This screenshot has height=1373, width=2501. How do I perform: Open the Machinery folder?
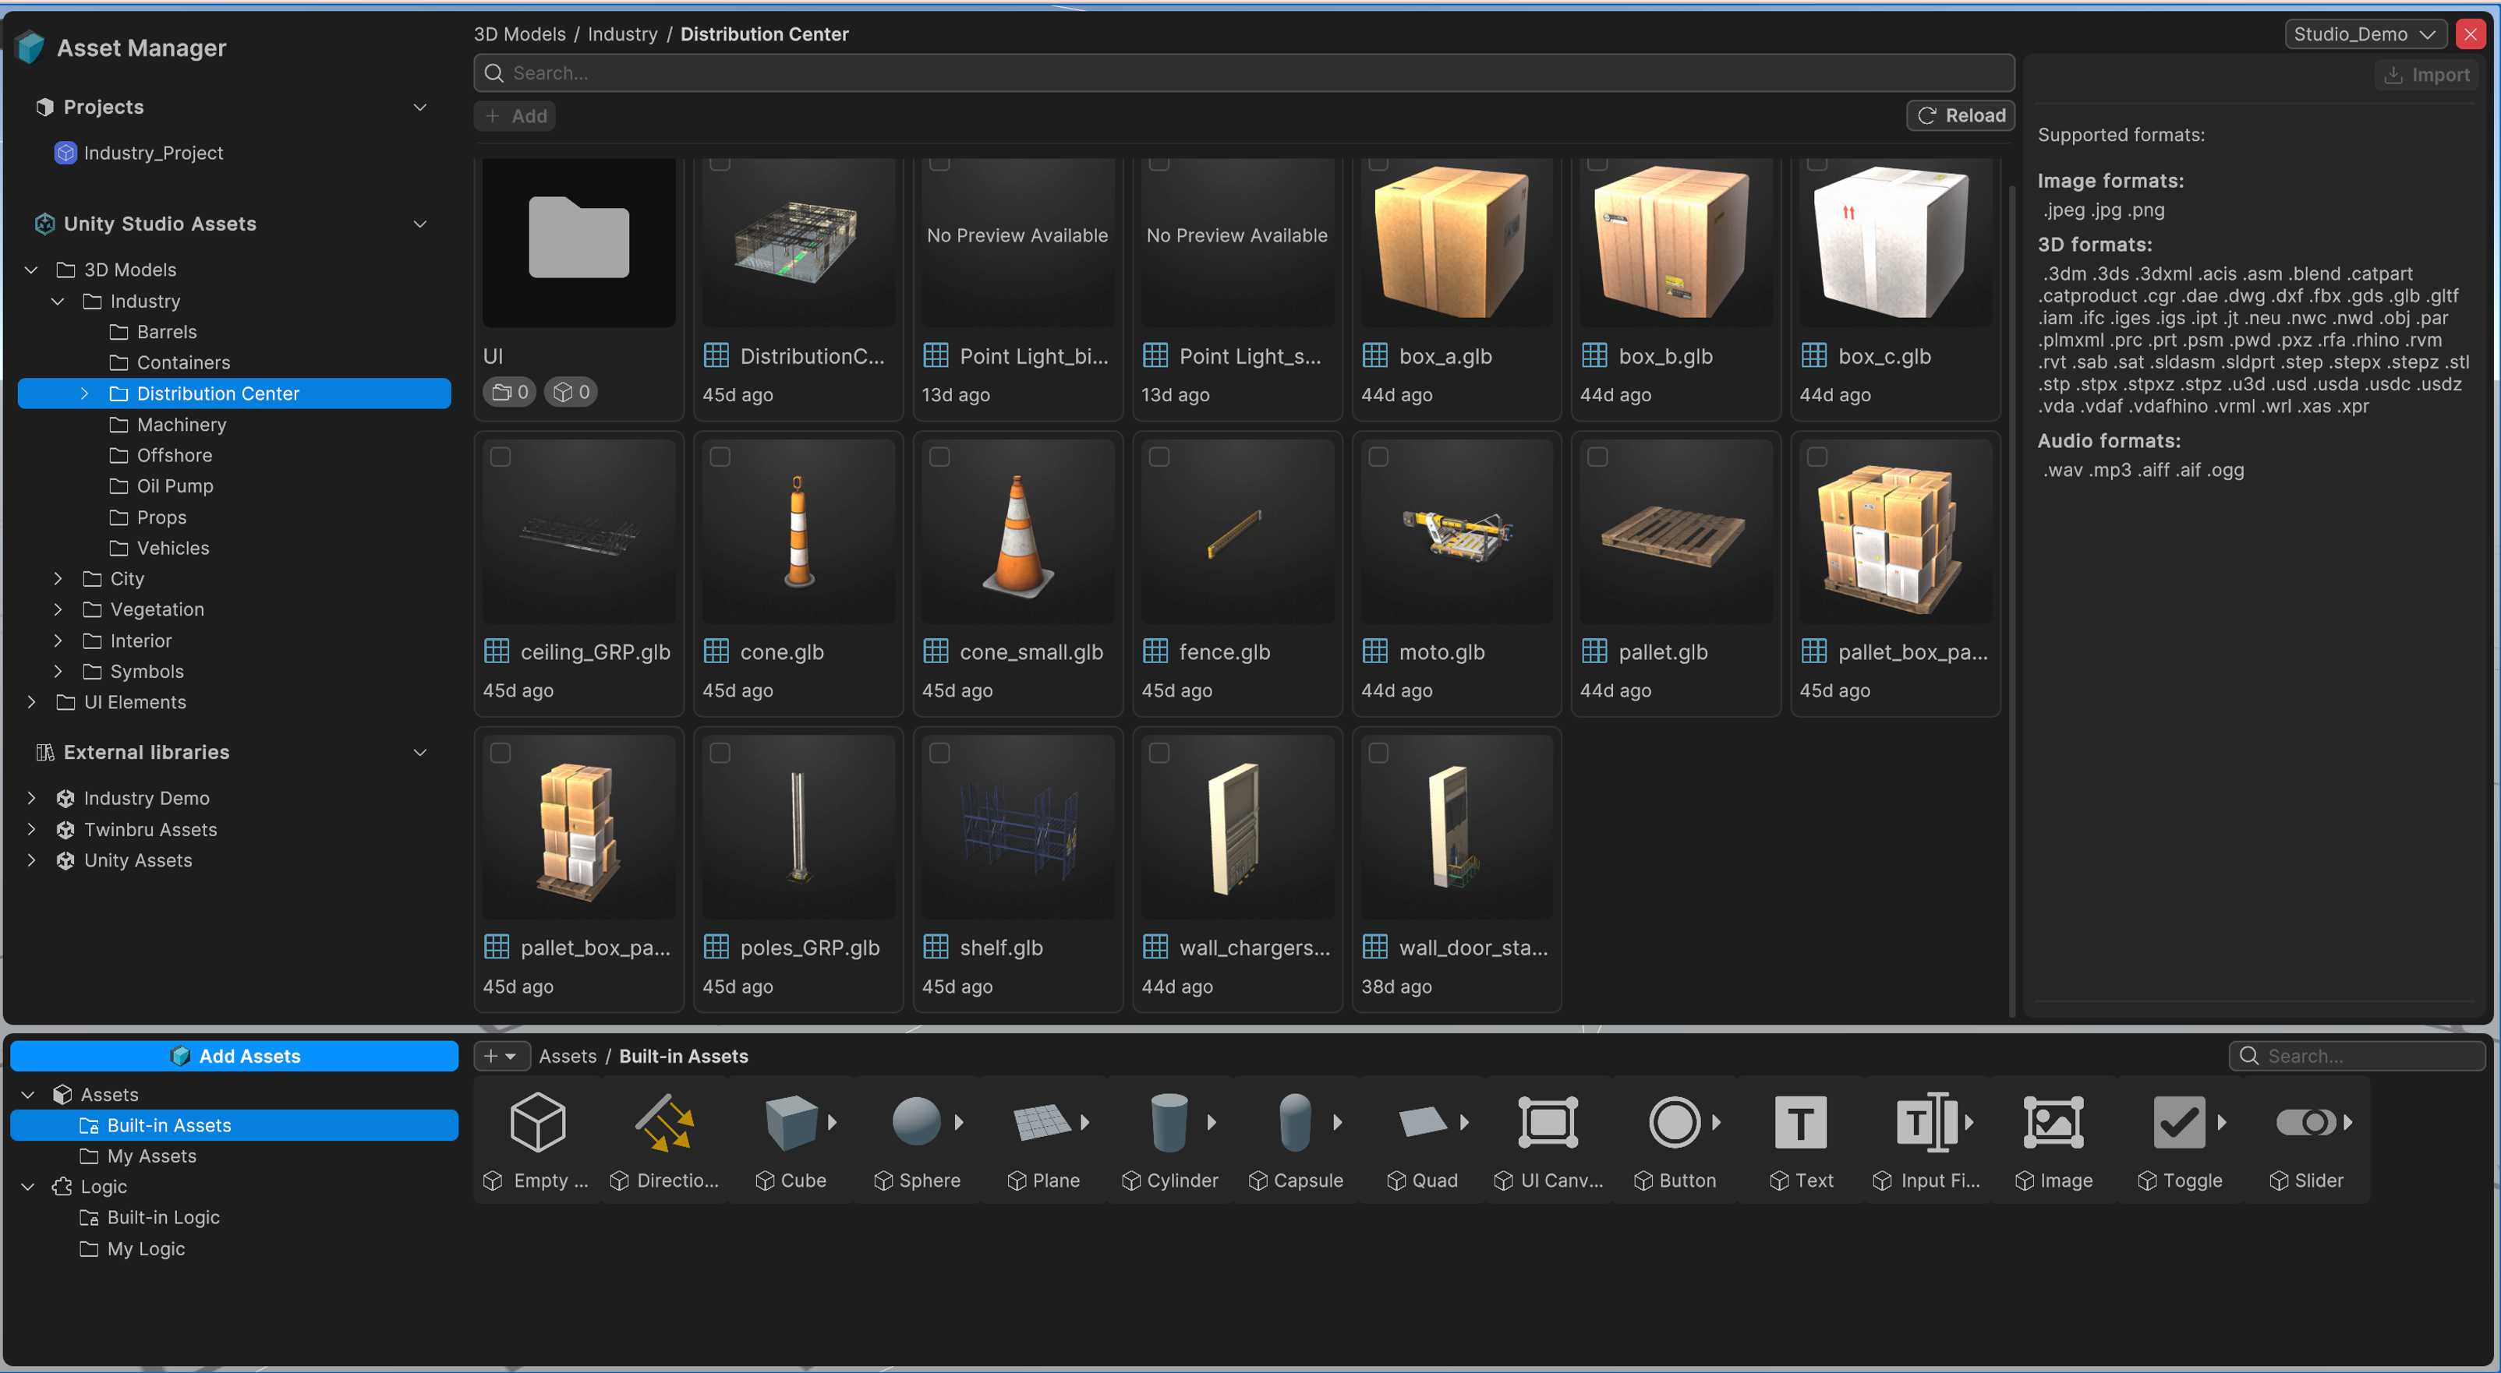coord(181,424)
